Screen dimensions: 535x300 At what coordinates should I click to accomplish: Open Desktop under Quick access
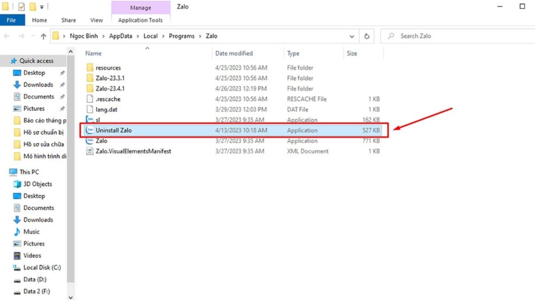coord(34,73)
